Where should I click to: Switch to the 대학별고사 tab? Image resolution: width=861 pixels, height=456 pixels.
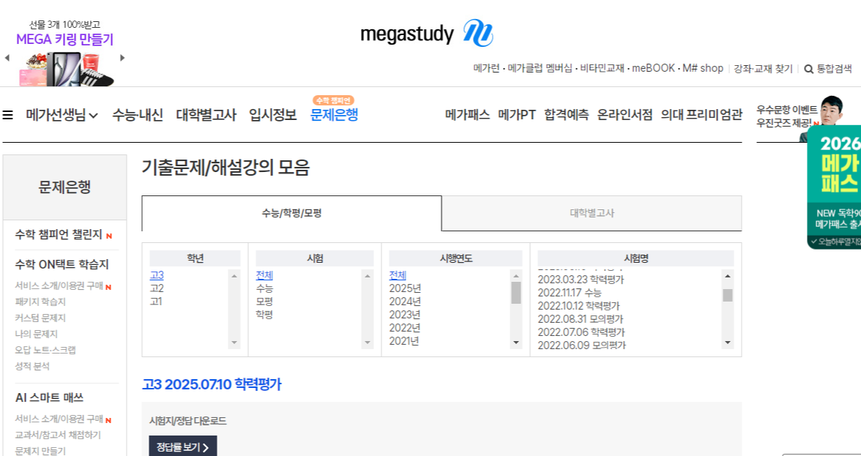click(592, 213)
